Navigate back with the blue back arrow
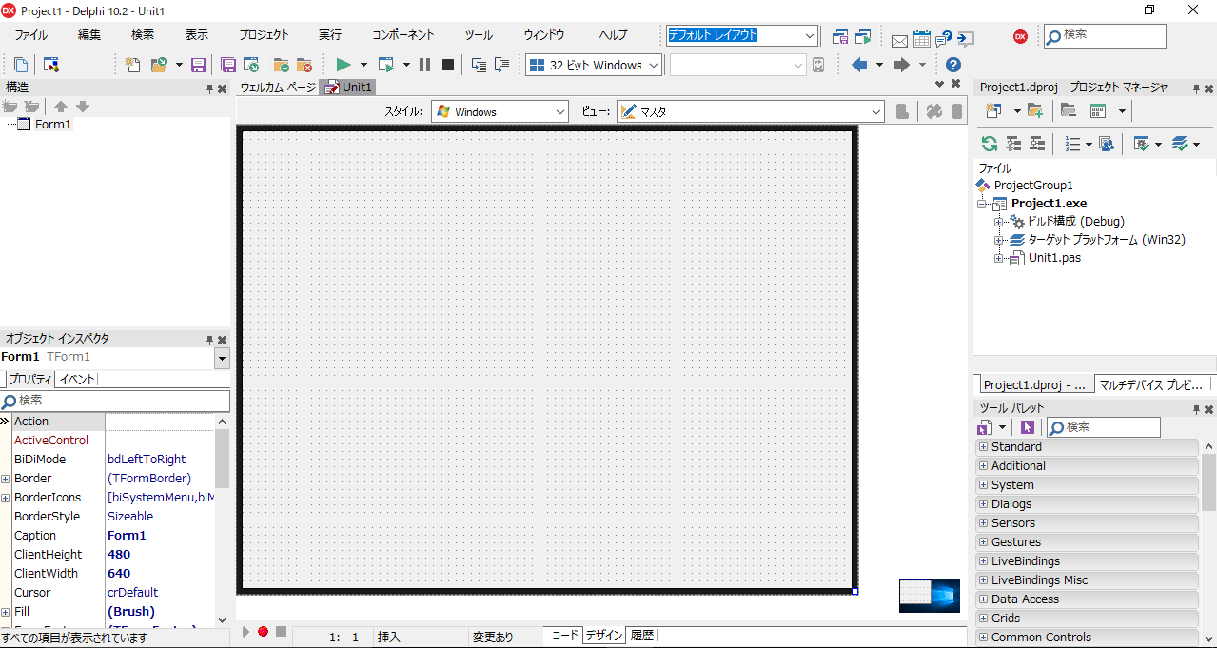This screenshot has height=648, width=1217. click(858, 65)
